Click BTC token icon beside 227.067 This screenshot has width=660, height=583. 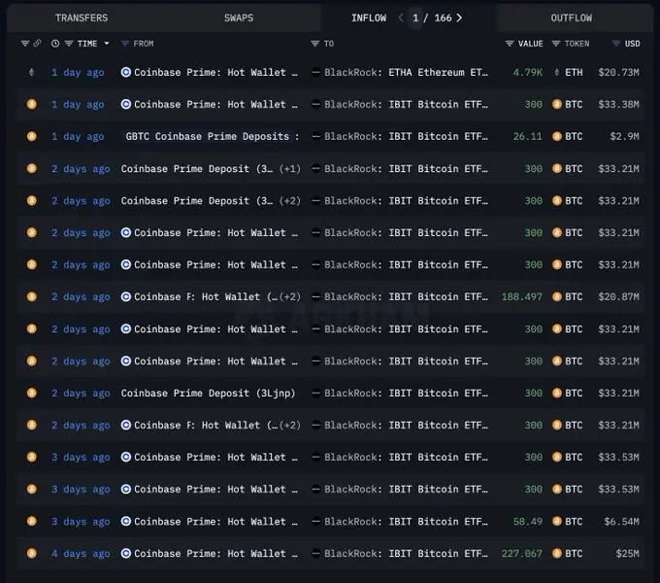point(557,554)
